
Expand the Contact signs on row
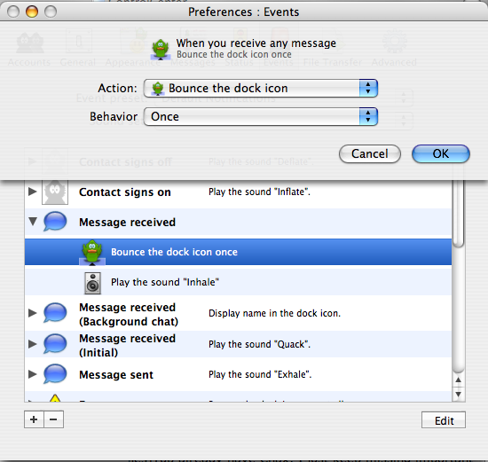(x=32, y=192)
